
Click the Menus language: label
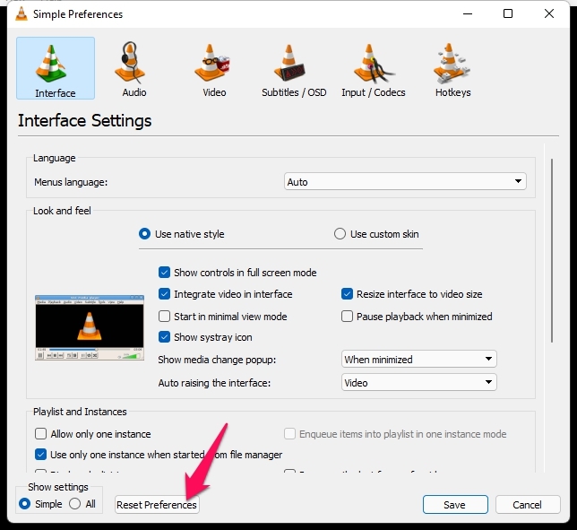pyautogui.click(x=71, y=182)
